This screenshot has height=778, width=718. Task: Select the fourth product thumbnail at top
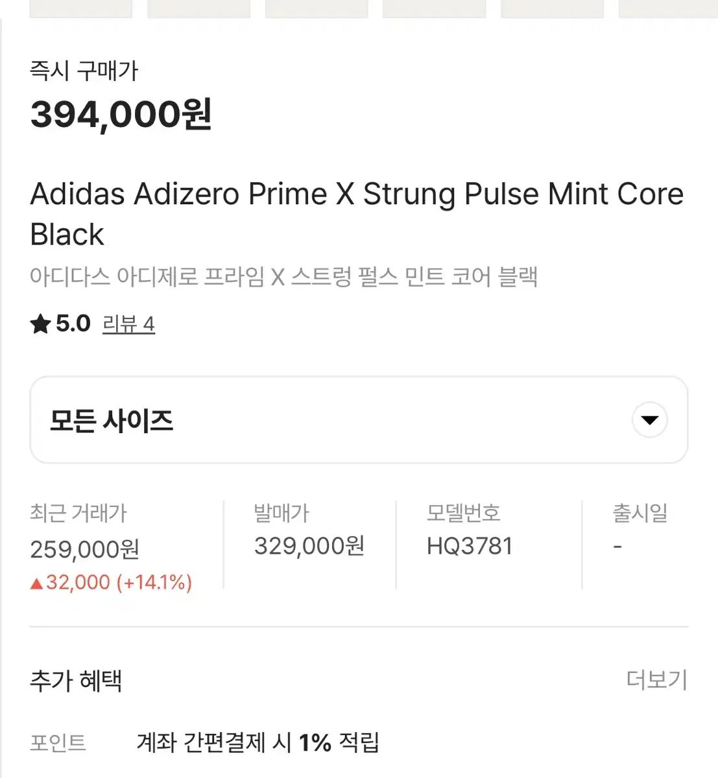(434, 9)
